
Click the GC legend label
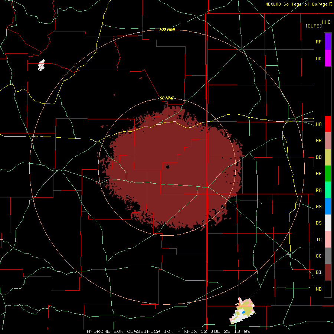tap(318, 256)
